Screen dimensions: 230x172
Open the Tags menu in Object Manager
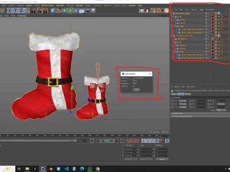[201, 10]
